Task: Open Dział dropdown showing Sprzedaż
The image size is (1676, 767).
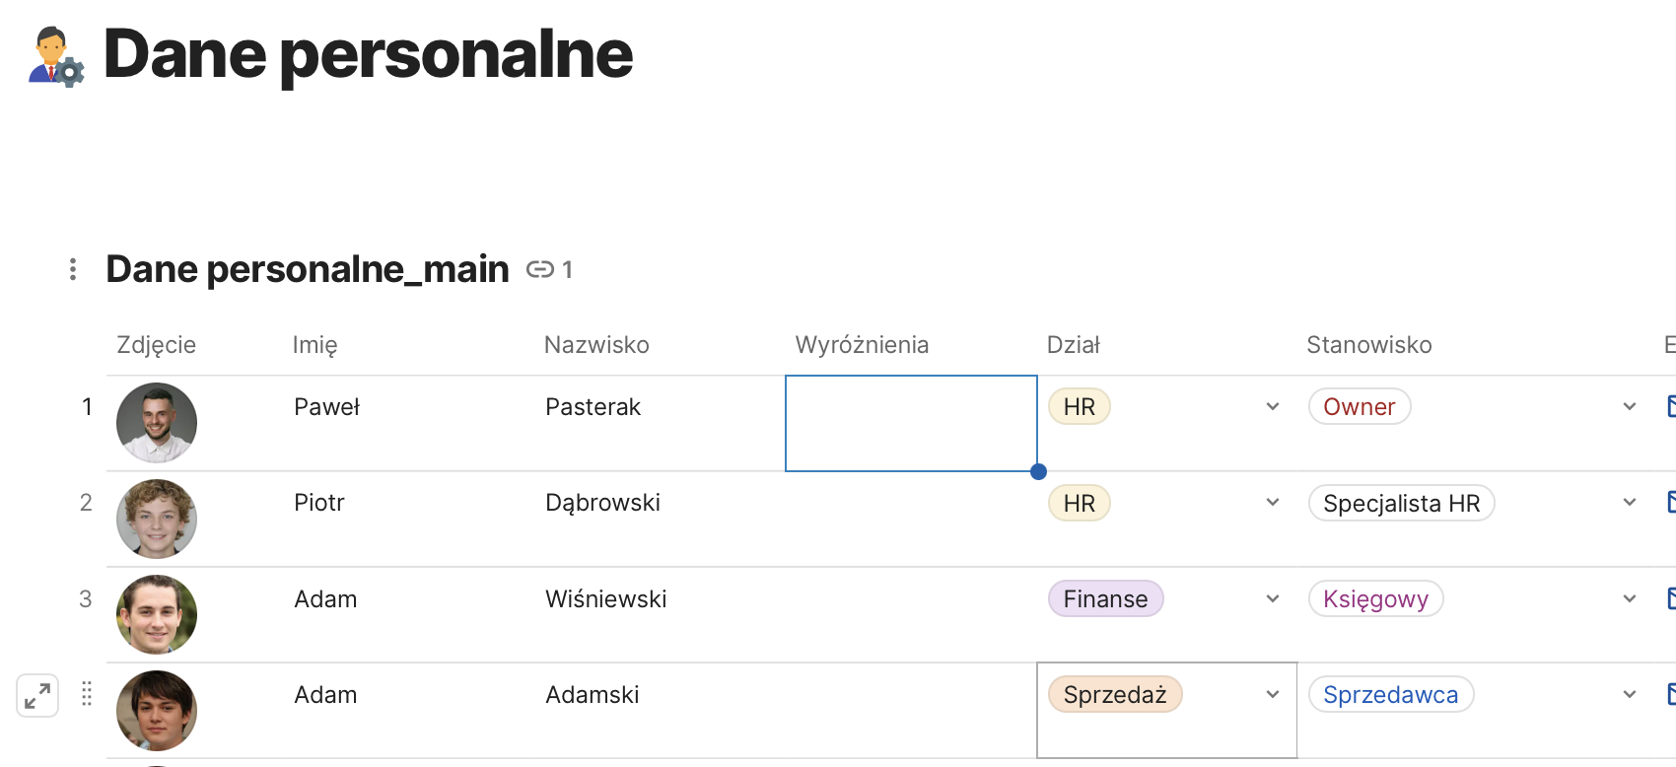Action: [1273, 694]
